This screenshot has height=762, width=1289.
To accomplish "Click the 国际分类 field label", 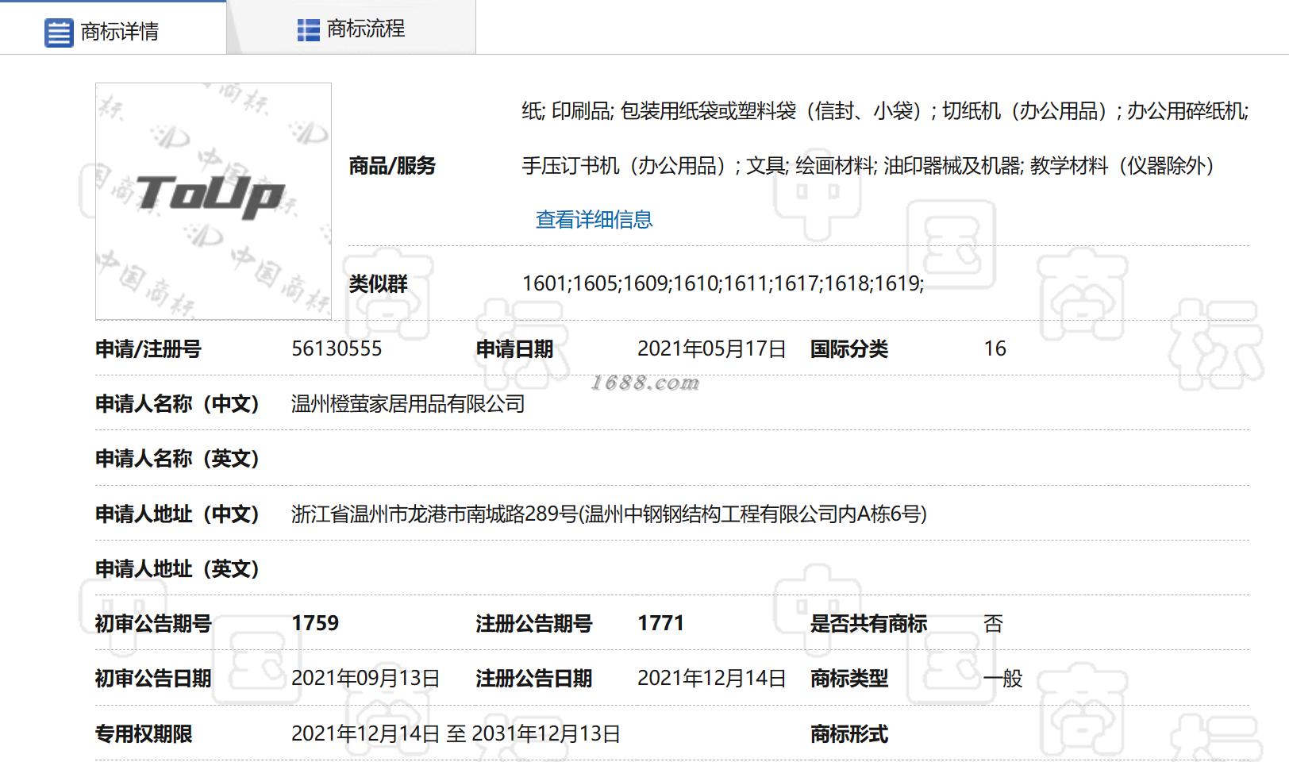I will (x=848, y=349).
